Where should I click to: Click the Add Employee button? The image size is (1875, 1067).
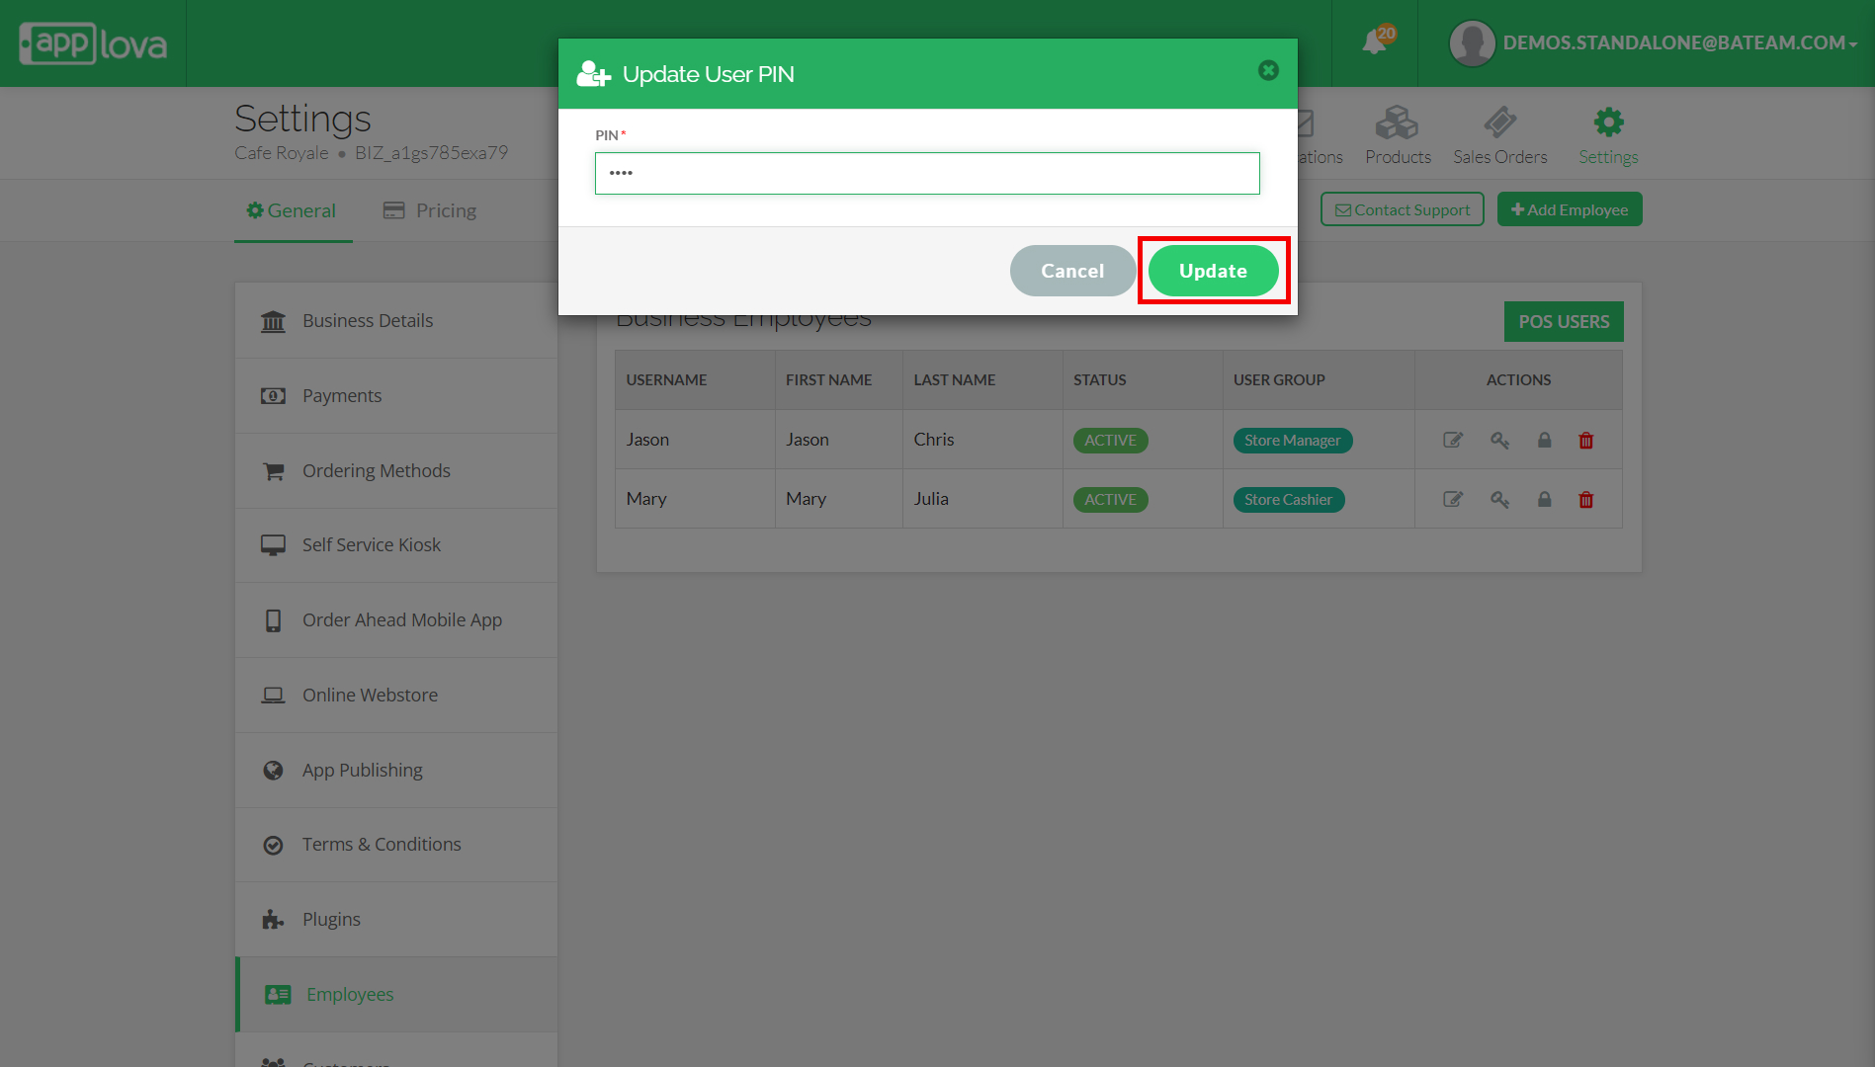(x=1569, y=209)
